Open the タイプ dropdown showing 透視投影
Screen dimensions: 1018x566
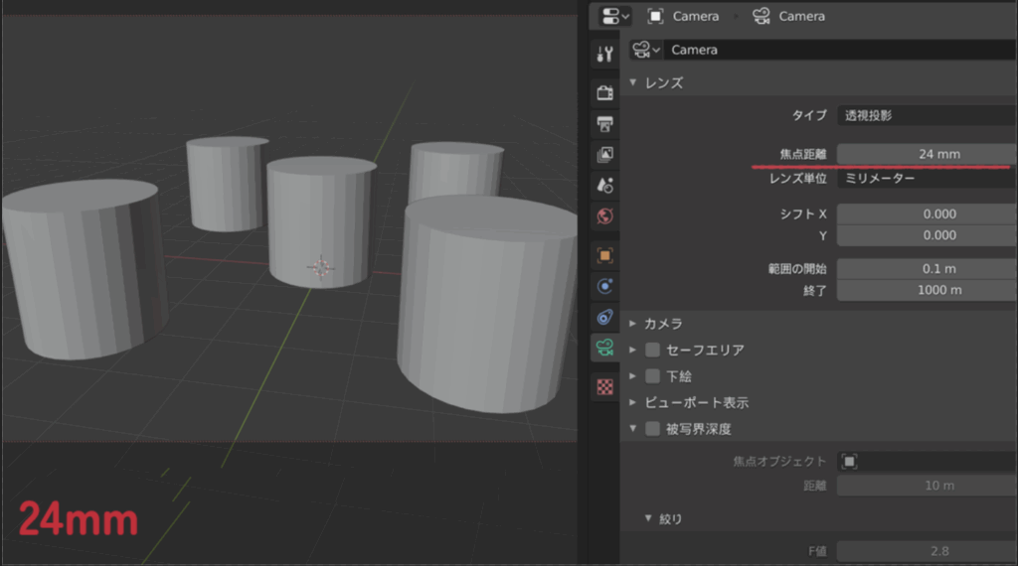(926, 115)
